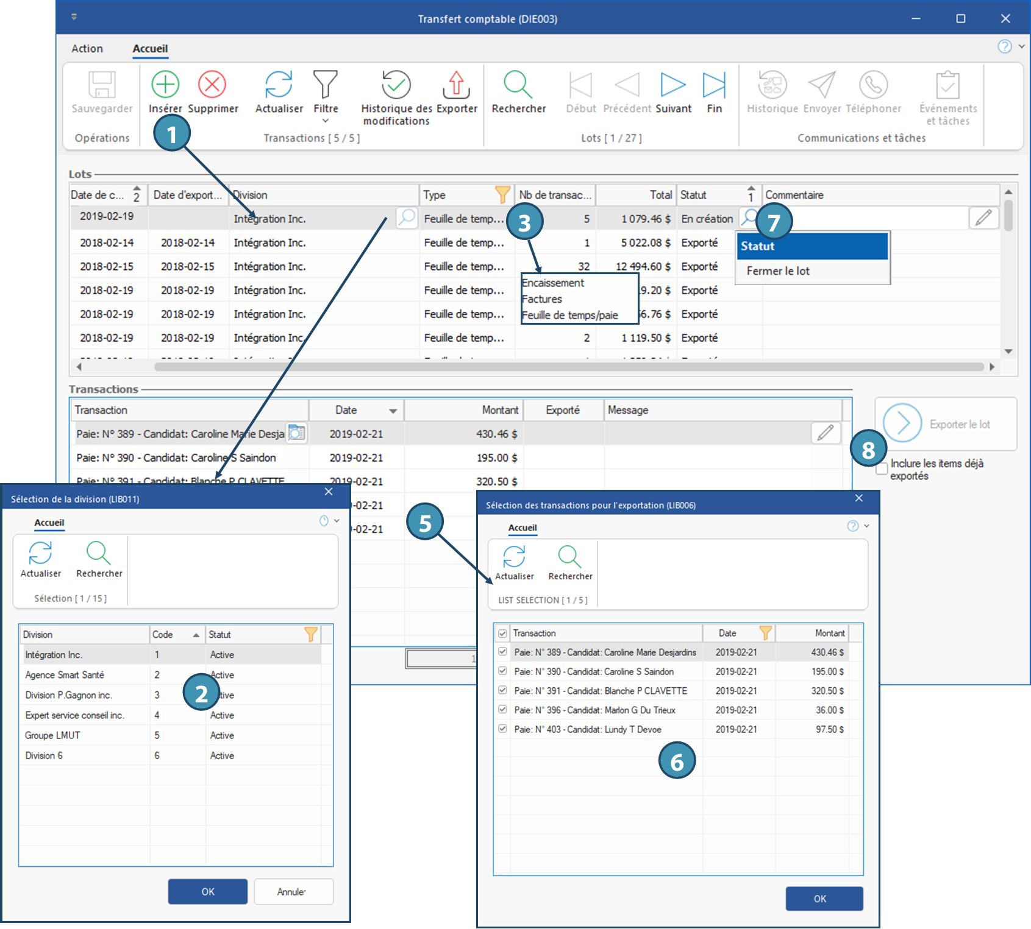This screenshot has height=929, width=1031.
Task: Click the red Supprimer icon
Action: [212, 85]
